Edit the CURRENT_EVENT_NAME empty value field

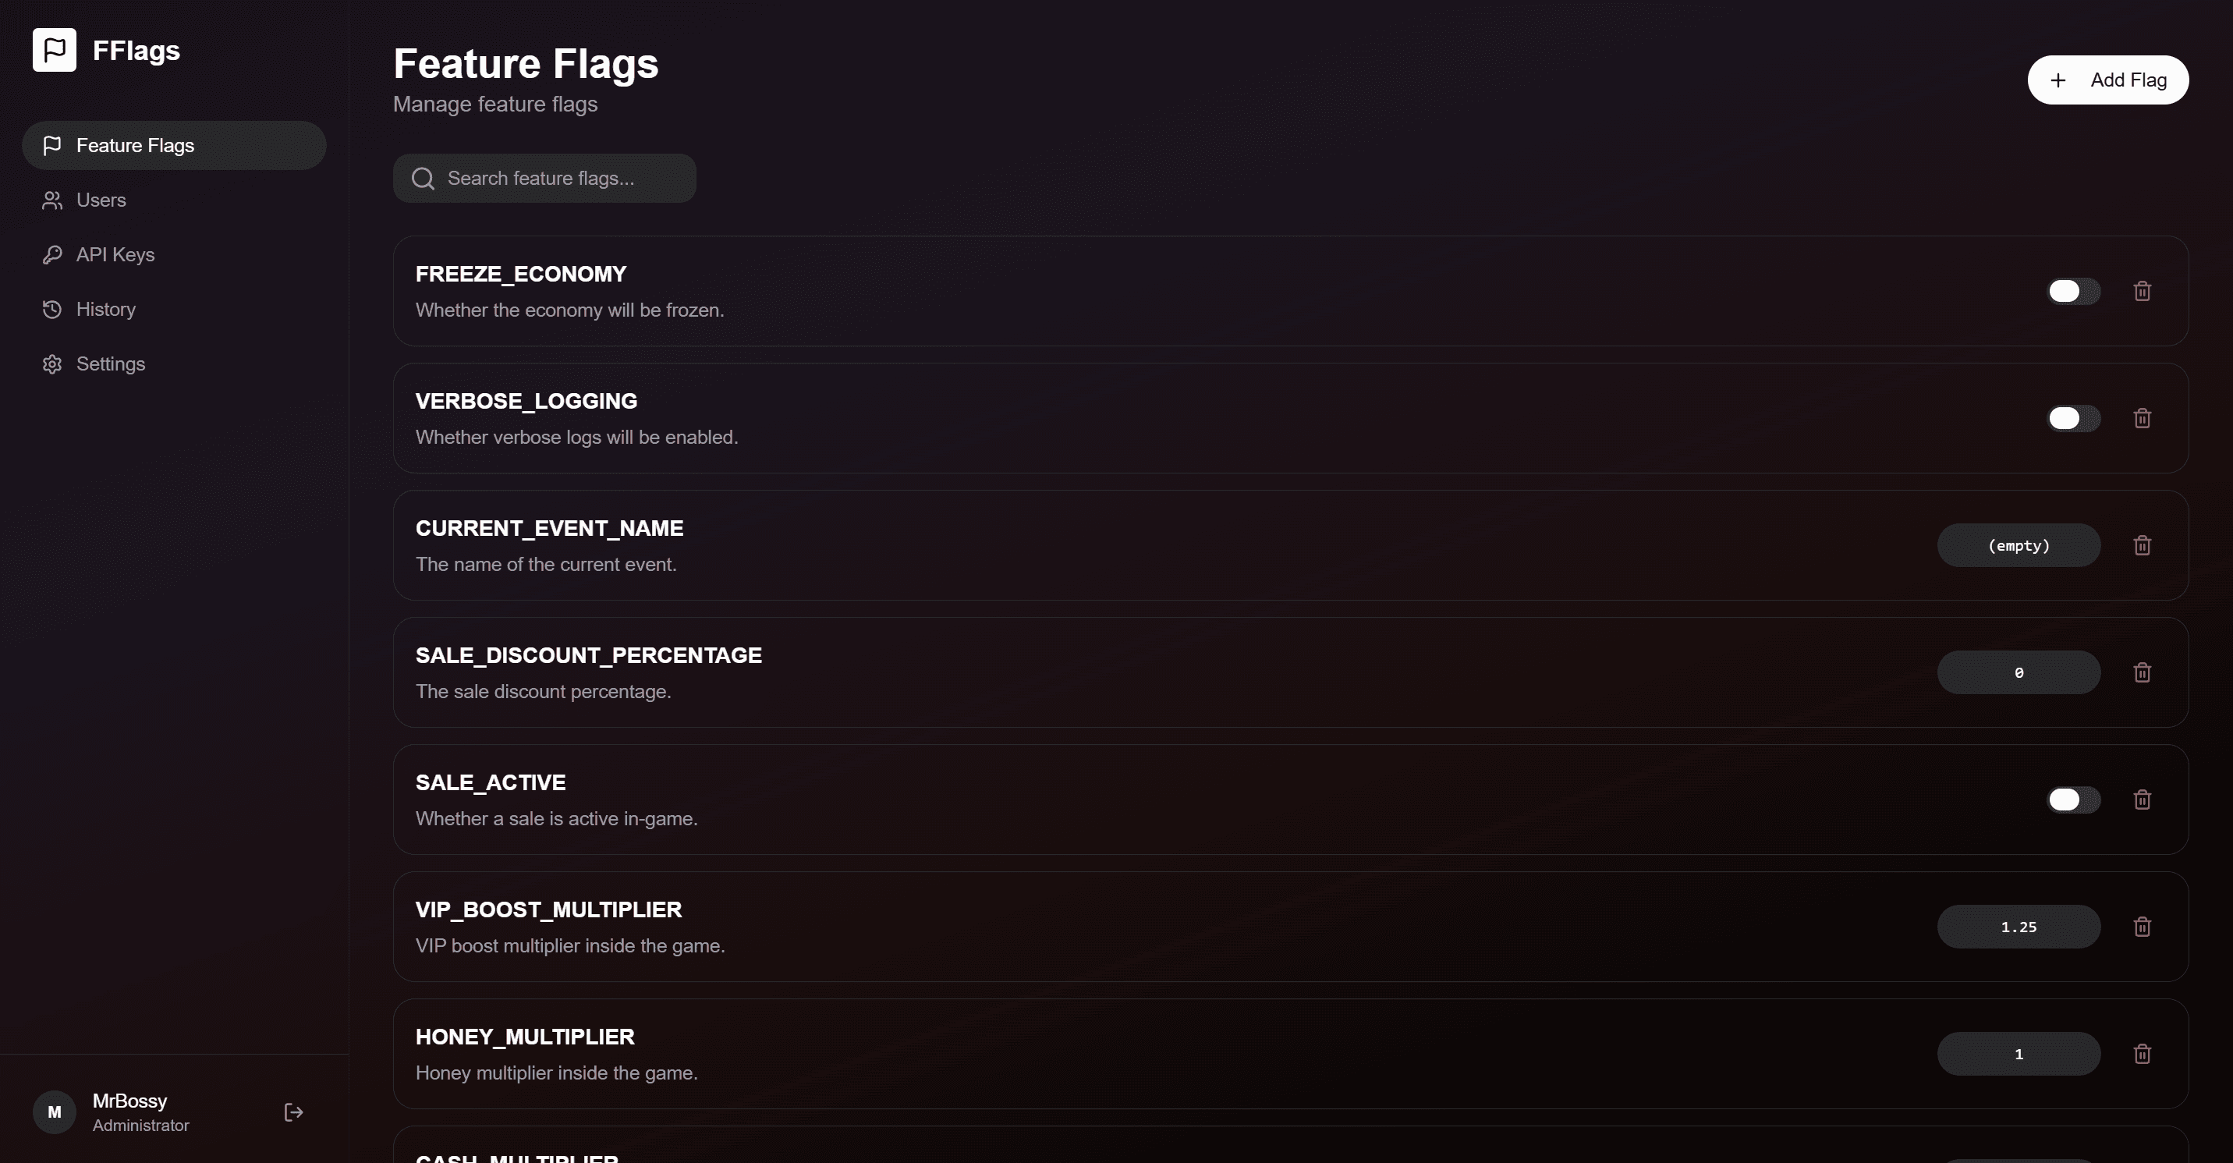pyautogui.click(x=2019, y=545)
